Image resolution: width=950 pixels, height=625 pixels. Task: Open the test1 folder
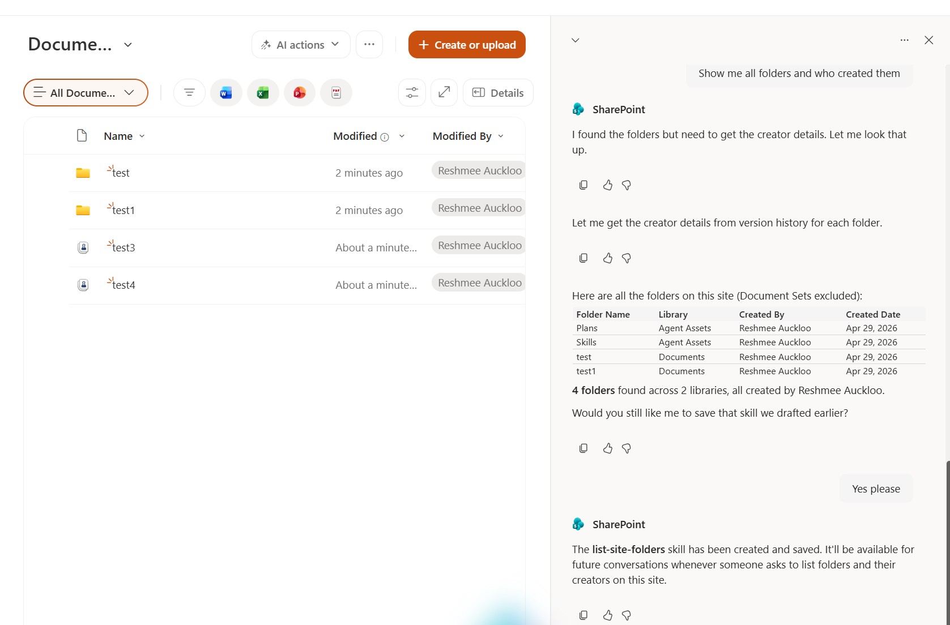pyautogui.click(x=123, y=210)
